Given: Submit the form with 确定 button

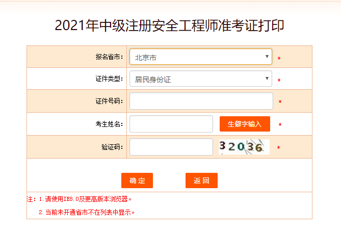Looking at the screenshot, I should tap(137, 181).
